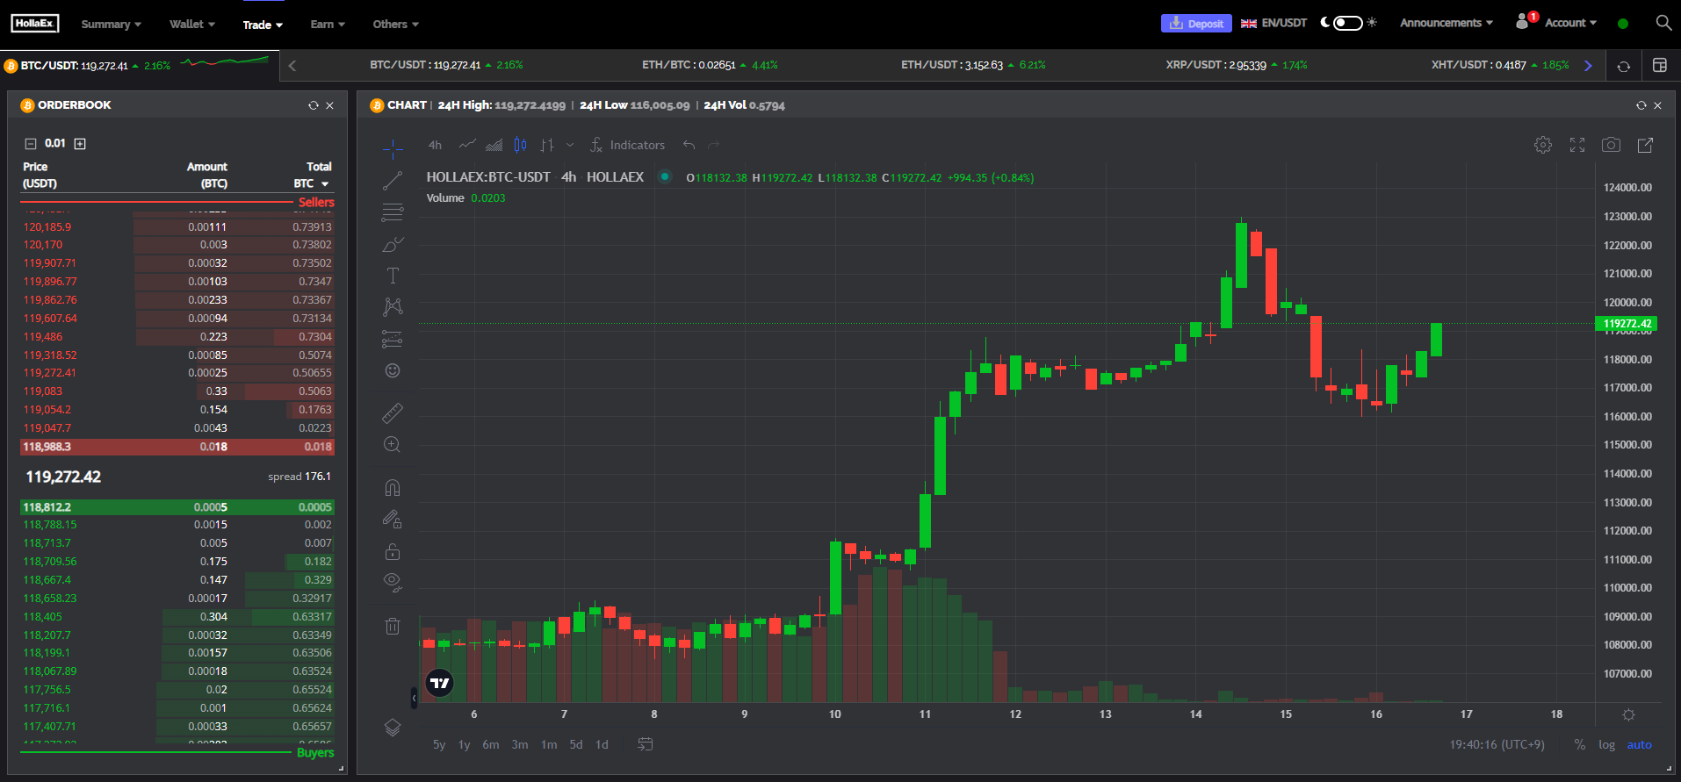Select XRP/USDT in the ticker bar
The image size is (1681, 782).
click(1237, 65)
